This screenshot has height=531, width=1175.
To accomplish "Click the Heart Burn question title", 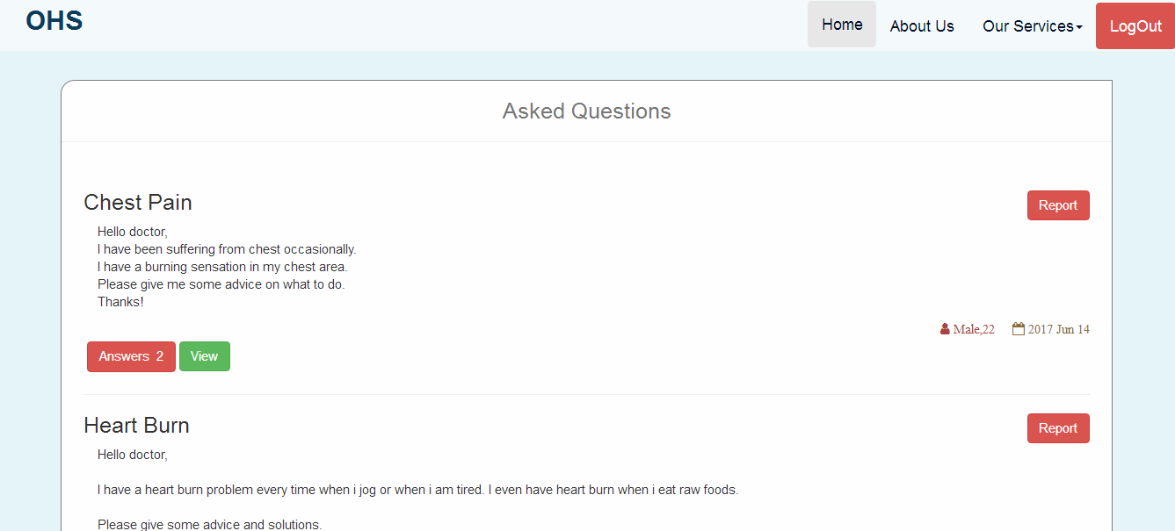I will (x=136, y=426).
